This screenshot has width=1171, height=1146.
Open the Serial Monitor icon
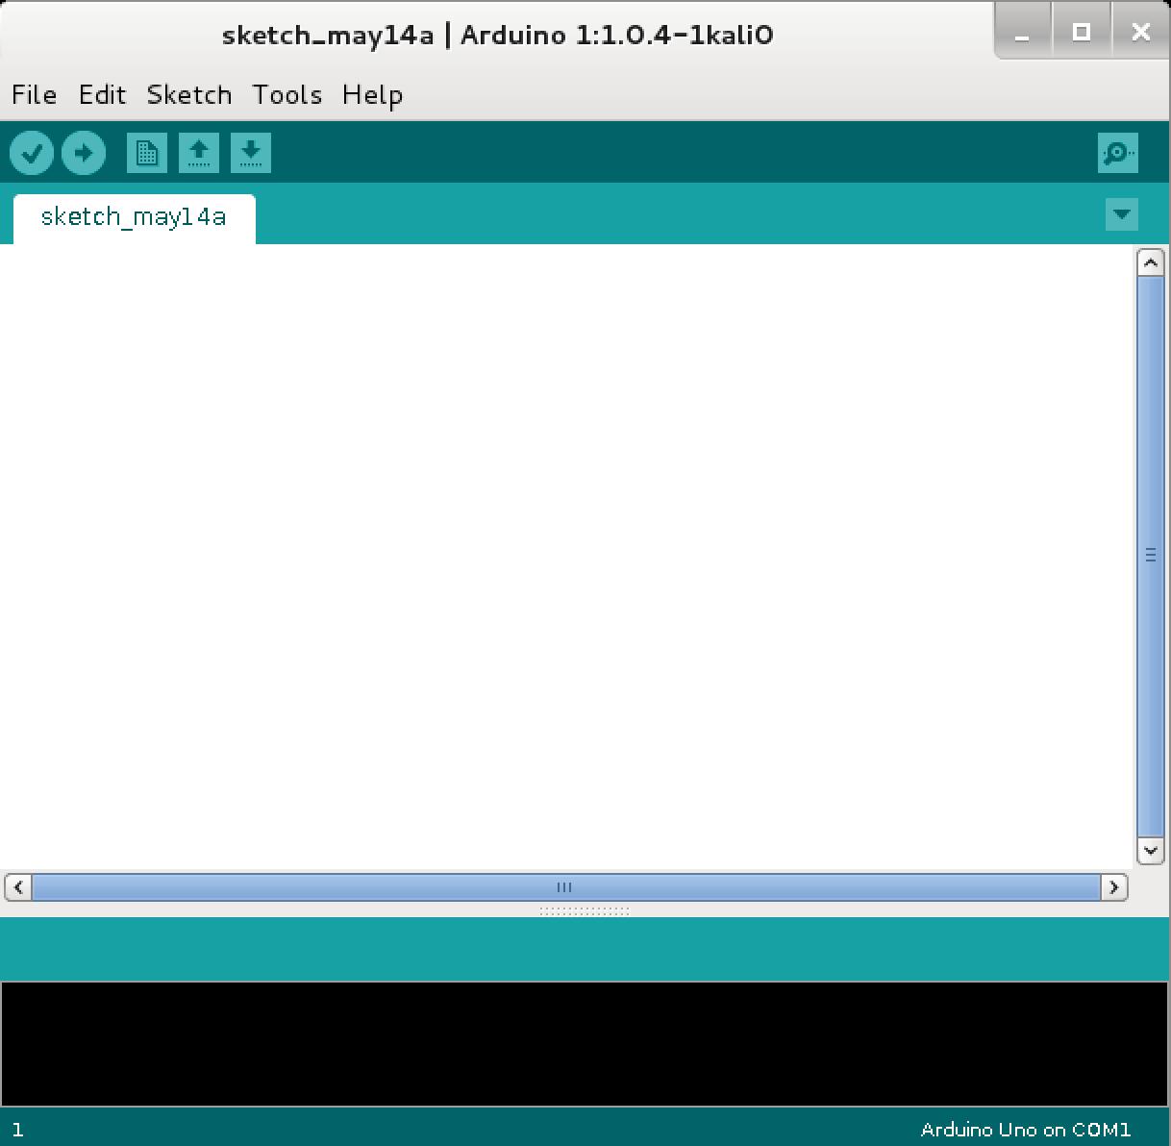tap(1117, 153)
